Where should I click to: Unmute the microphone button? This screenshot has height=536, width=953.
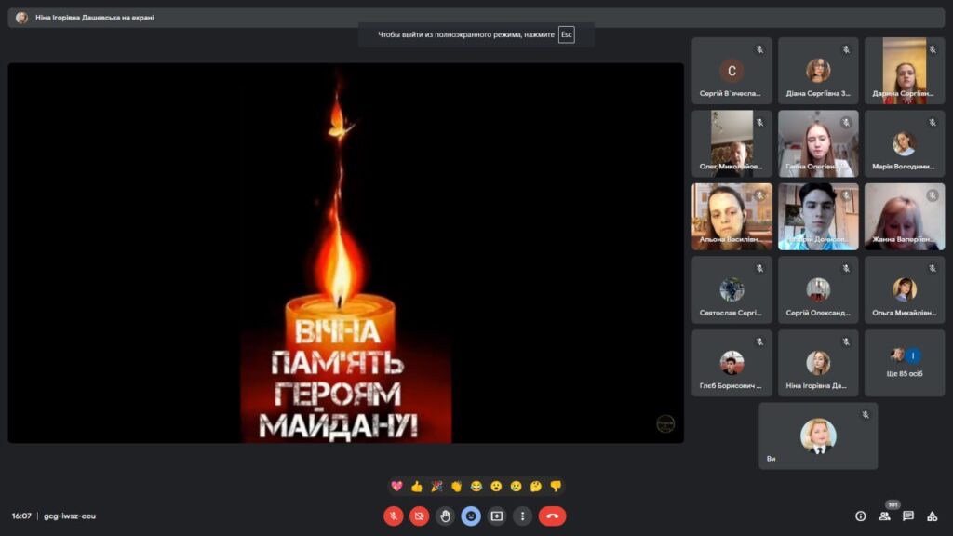(x=394, y=516)
